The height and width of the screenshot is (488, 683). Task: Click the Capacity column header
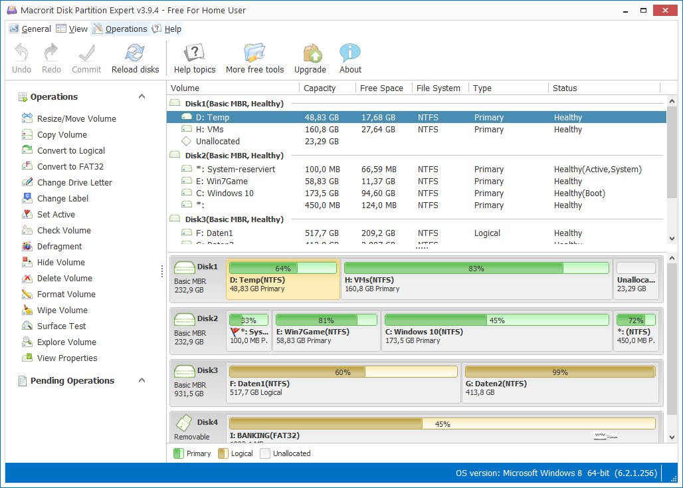point(320,88)
